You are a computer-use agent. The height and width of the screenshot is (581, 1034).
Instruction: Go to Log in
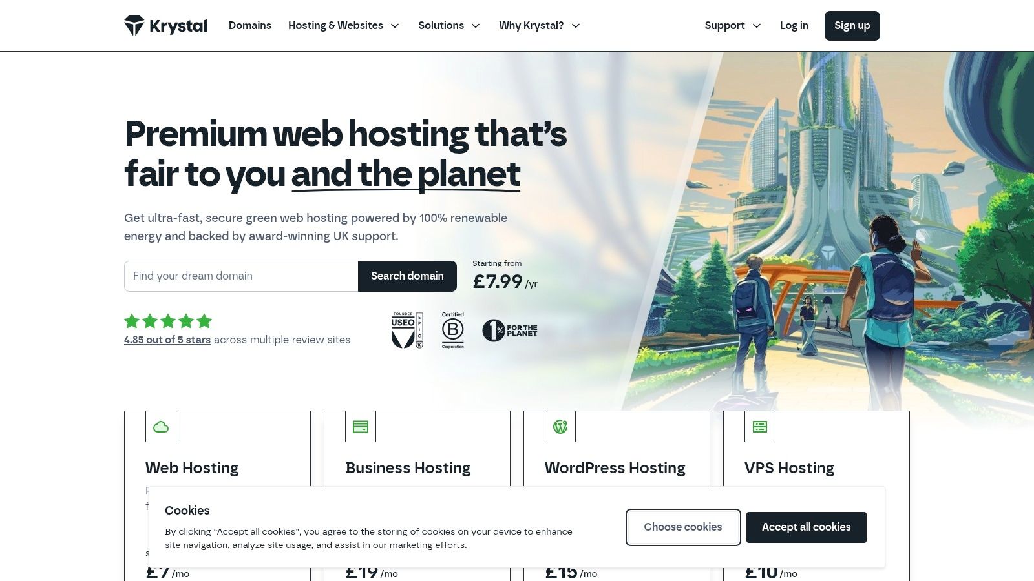click(x=794, y=25)
